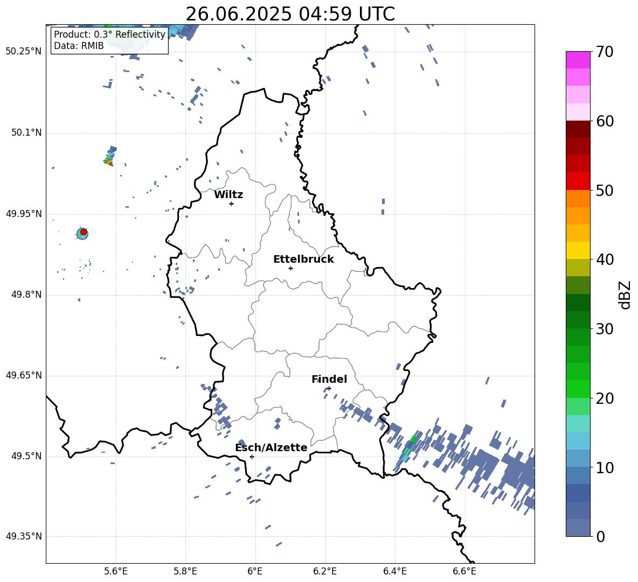This screenshot has width=638, height=582.
Task: Click the title "26.06.2025 04:59 UTC"
Action: (290, 14)
